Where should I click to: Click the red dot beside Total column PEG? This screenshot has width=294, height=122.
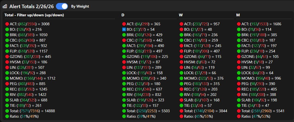click(7, 84)
